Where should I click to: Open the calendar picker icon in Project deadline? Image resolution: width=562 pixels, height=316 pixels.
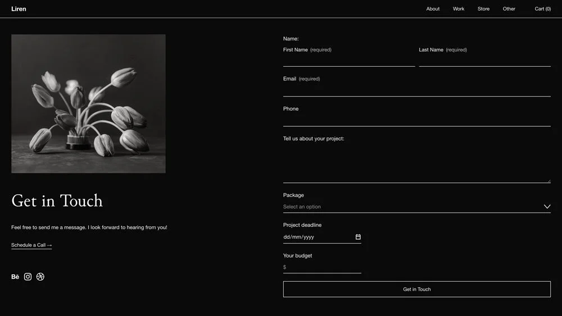357,237
